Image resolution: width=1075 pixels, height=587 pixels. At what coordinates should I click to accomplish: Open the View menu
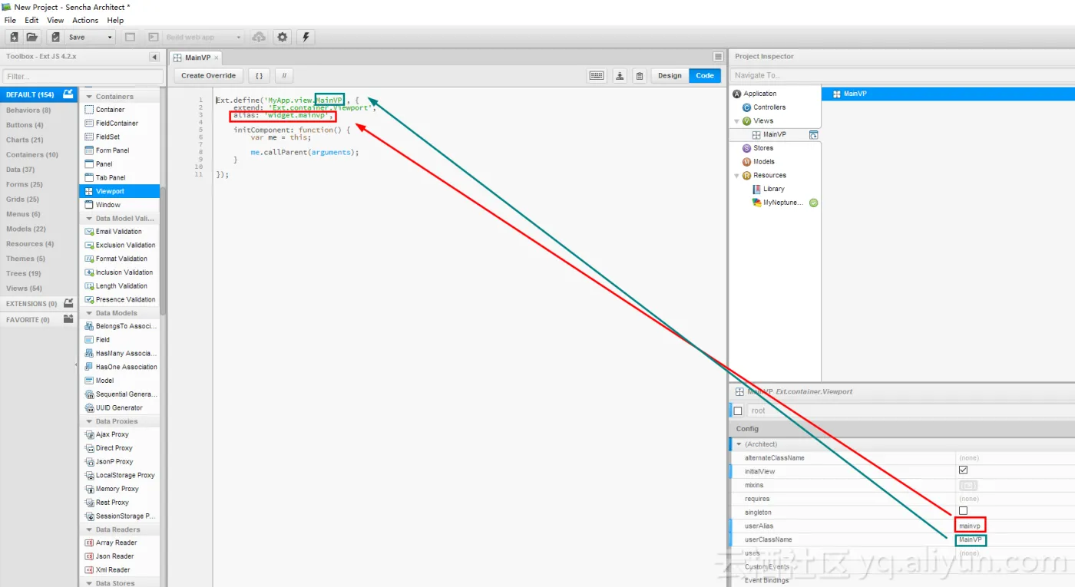55,20
